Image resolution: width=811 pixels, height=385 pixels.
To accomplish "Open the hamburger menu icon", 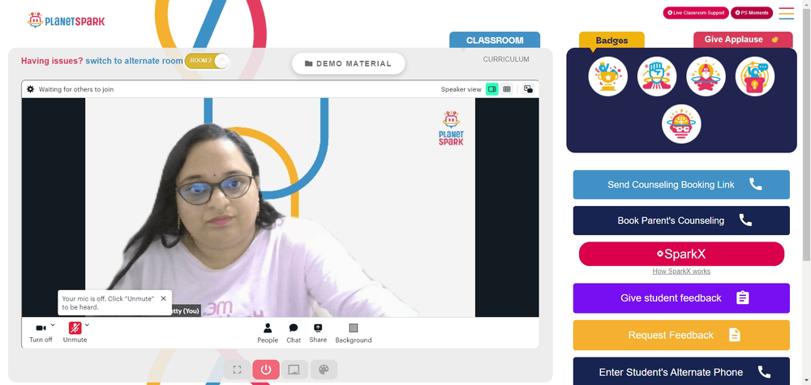I will click(x=786, y=13).
